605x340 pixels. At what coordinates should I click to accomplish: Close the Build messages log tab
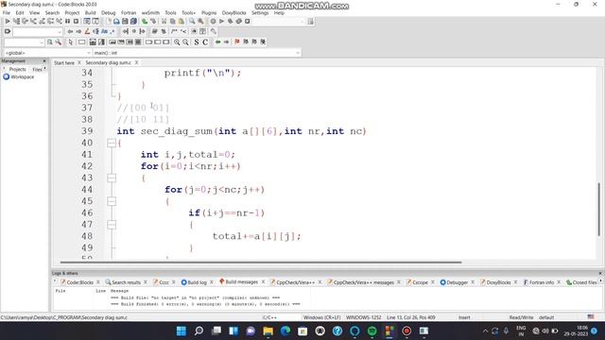point(263,282)
